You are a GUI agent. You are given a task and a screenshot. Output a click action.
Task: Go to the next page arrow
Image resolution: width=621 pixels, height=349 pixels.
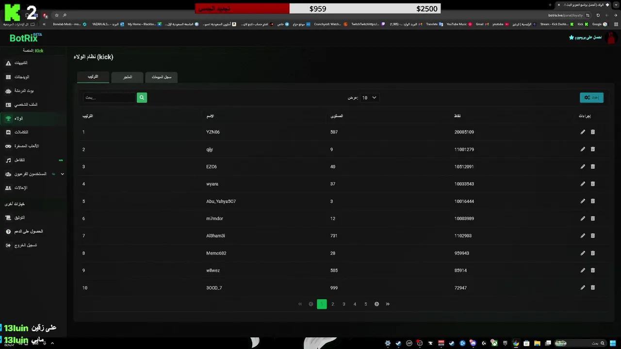pyautogui.click(x=376, y=304)
